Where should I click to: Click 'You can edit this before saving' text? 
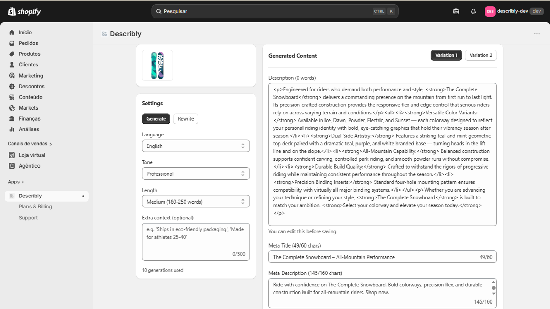302,231
